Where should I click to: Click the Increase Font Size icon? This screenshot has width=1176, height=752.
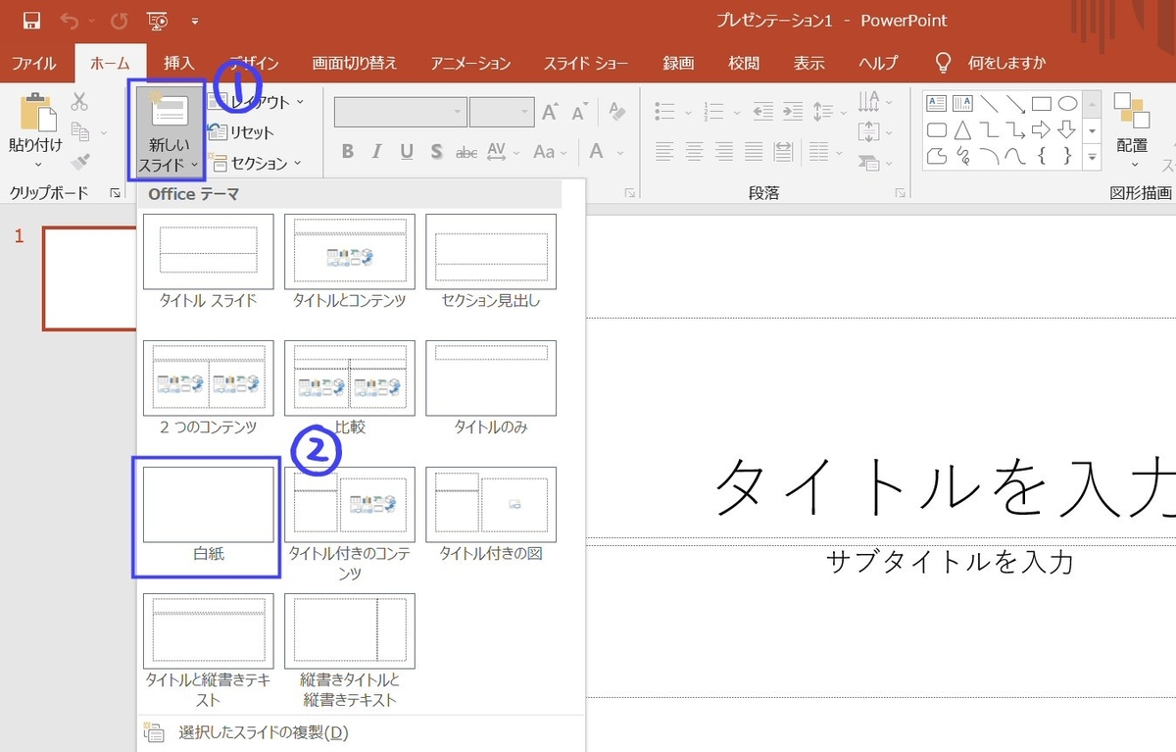(x=551, y=112)
